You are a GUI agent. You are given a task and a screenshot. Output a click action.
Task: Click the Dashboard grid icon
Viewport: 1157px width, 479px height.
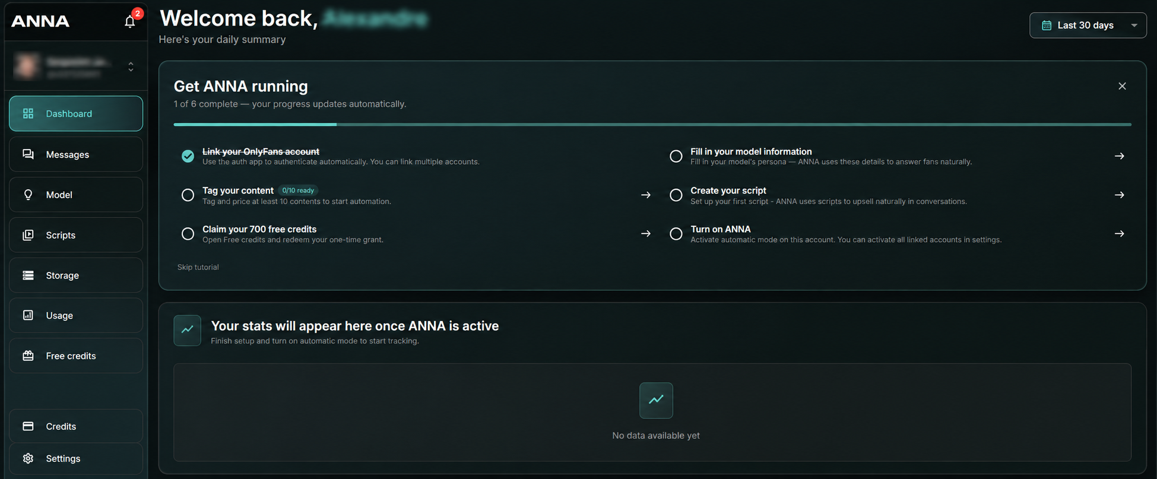28,113
